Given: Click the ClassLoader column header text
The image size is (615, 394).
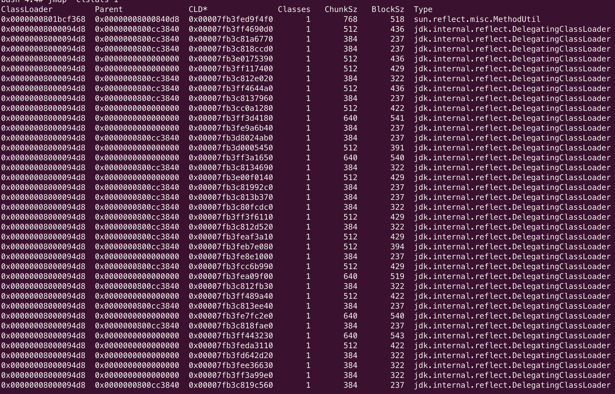Looking at the screenshot, I should click(x=27, y=9).
